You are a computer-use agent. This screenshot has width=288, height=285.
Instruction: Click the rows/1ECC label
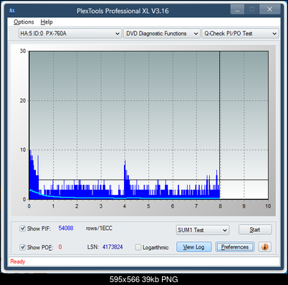coord(99,228)
